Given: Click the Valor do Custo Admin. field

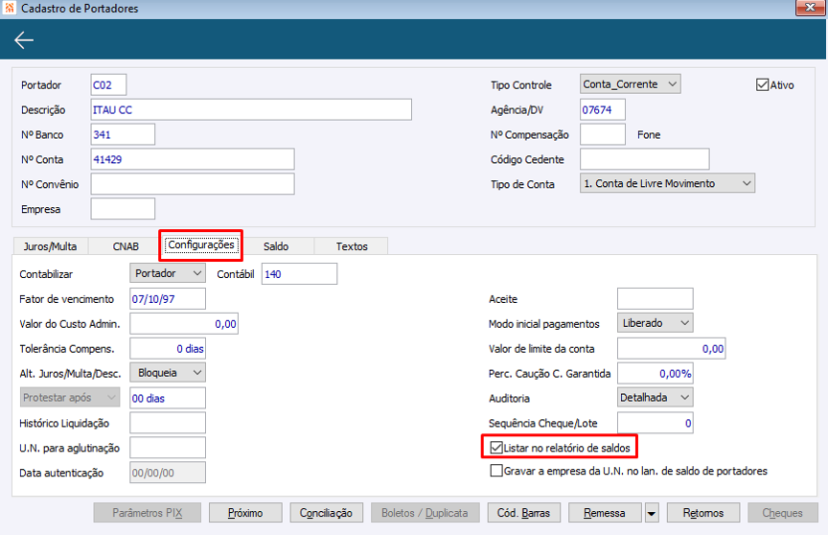Looking at the screenshot, I should (184, 324).
